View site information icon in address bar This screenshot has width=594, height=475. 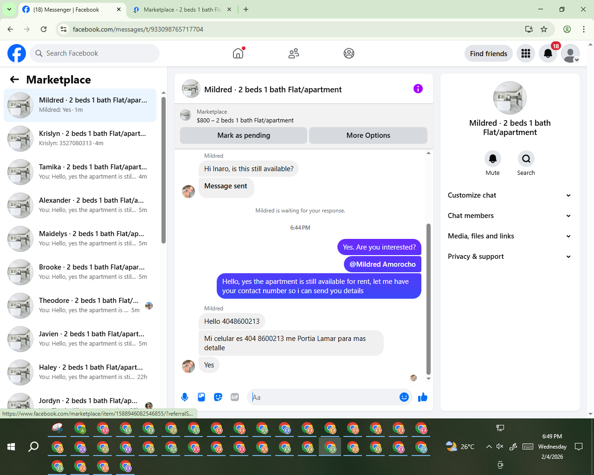pos(64,29)
